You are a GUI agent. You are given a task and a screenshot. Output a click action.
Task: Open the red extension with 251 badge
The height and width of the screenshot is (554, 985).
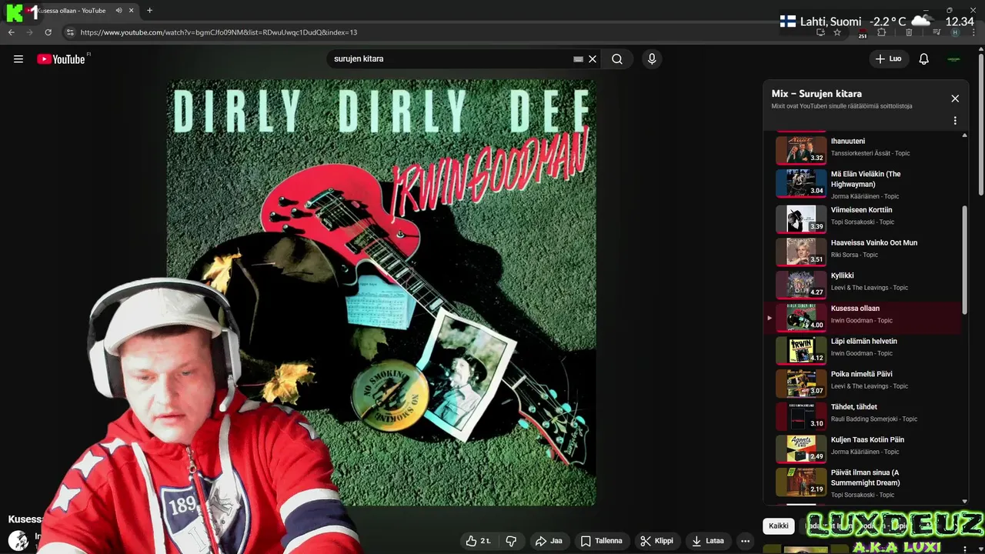[x=863, y=33]
